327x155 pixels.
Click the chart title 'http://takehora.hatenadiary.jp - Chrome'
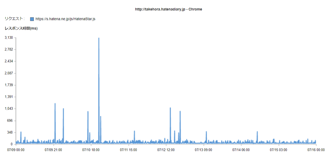169,9
